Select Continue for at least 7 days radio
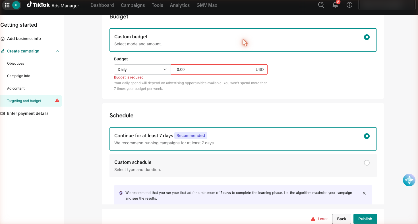418x224 pixels. pos(367,136)
